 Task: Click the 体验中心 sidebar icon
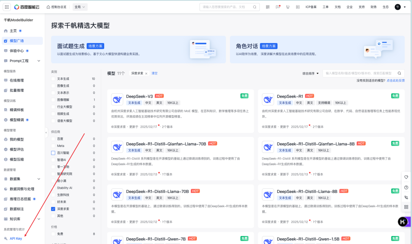(x=6, y=51)
